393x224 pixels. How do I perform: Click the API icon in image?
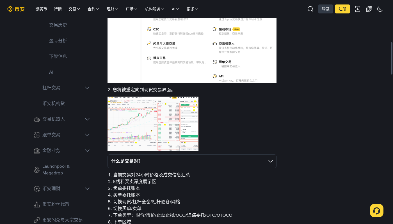[x=214, y=76]
